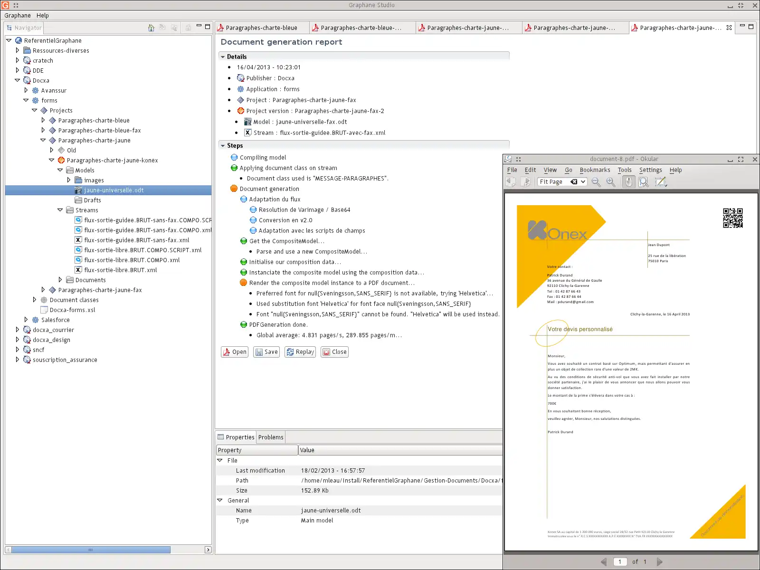This screenshot has height=570, width=760.
Task: Switch to the Paragraphes-charte-bleue tab
Action: 262,28
